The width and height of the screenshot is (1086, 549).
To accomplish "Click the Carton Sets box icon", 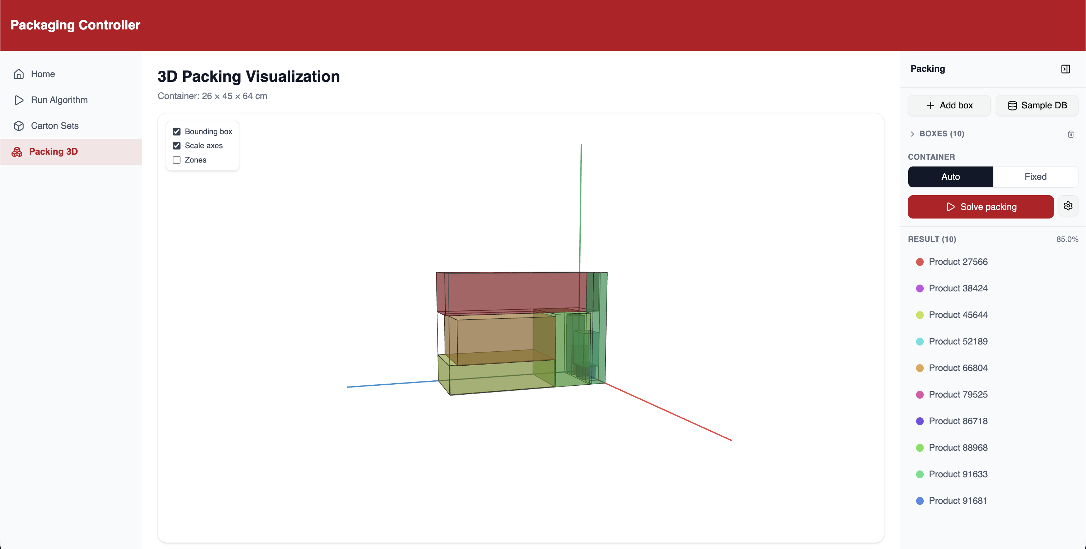I will (19, 126).
